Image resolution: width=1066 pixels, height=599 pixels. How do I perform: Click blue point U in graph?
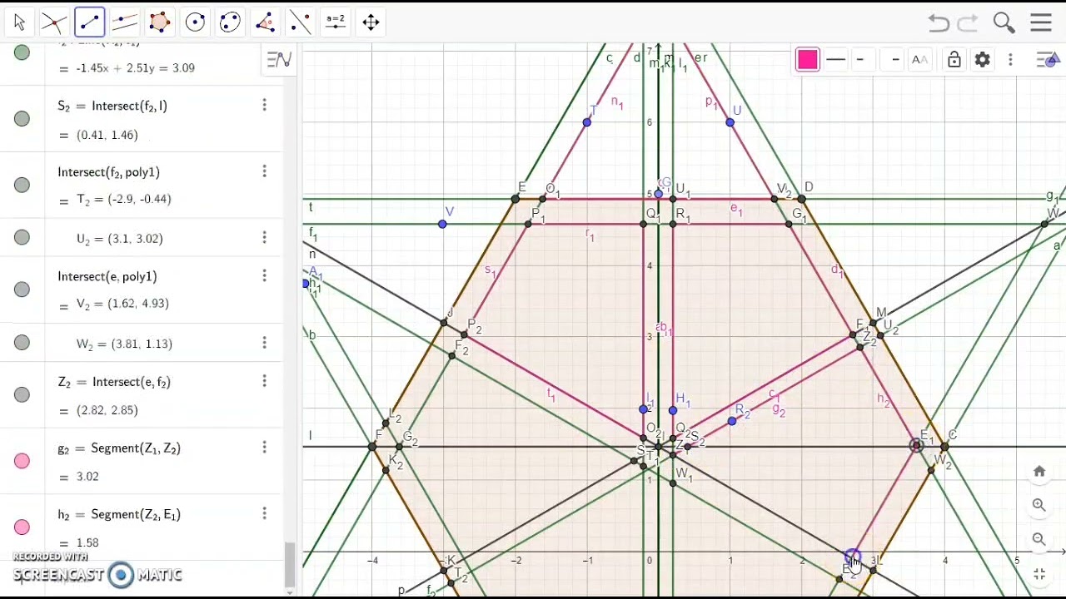coord(730,122)
